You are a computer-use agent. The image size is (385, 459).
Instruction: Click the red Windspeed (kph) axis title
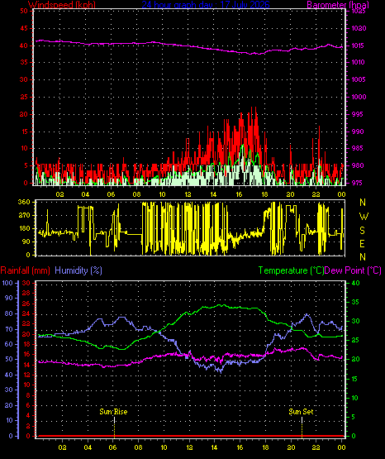point(62,4)
